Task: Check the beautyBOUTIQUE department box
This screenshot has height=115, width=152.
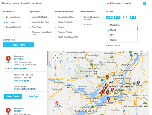Action: [30, 17]
